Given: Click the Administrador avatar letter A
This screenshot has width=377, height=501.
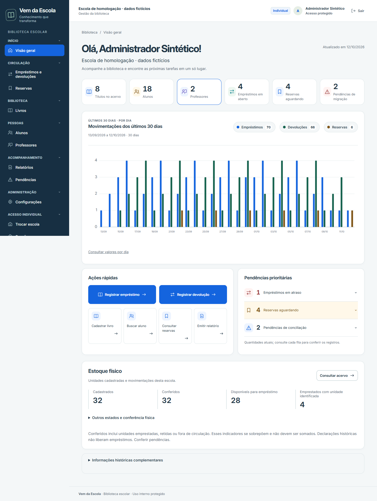Looking at the screenshot, I should click(x=298, y=11).
